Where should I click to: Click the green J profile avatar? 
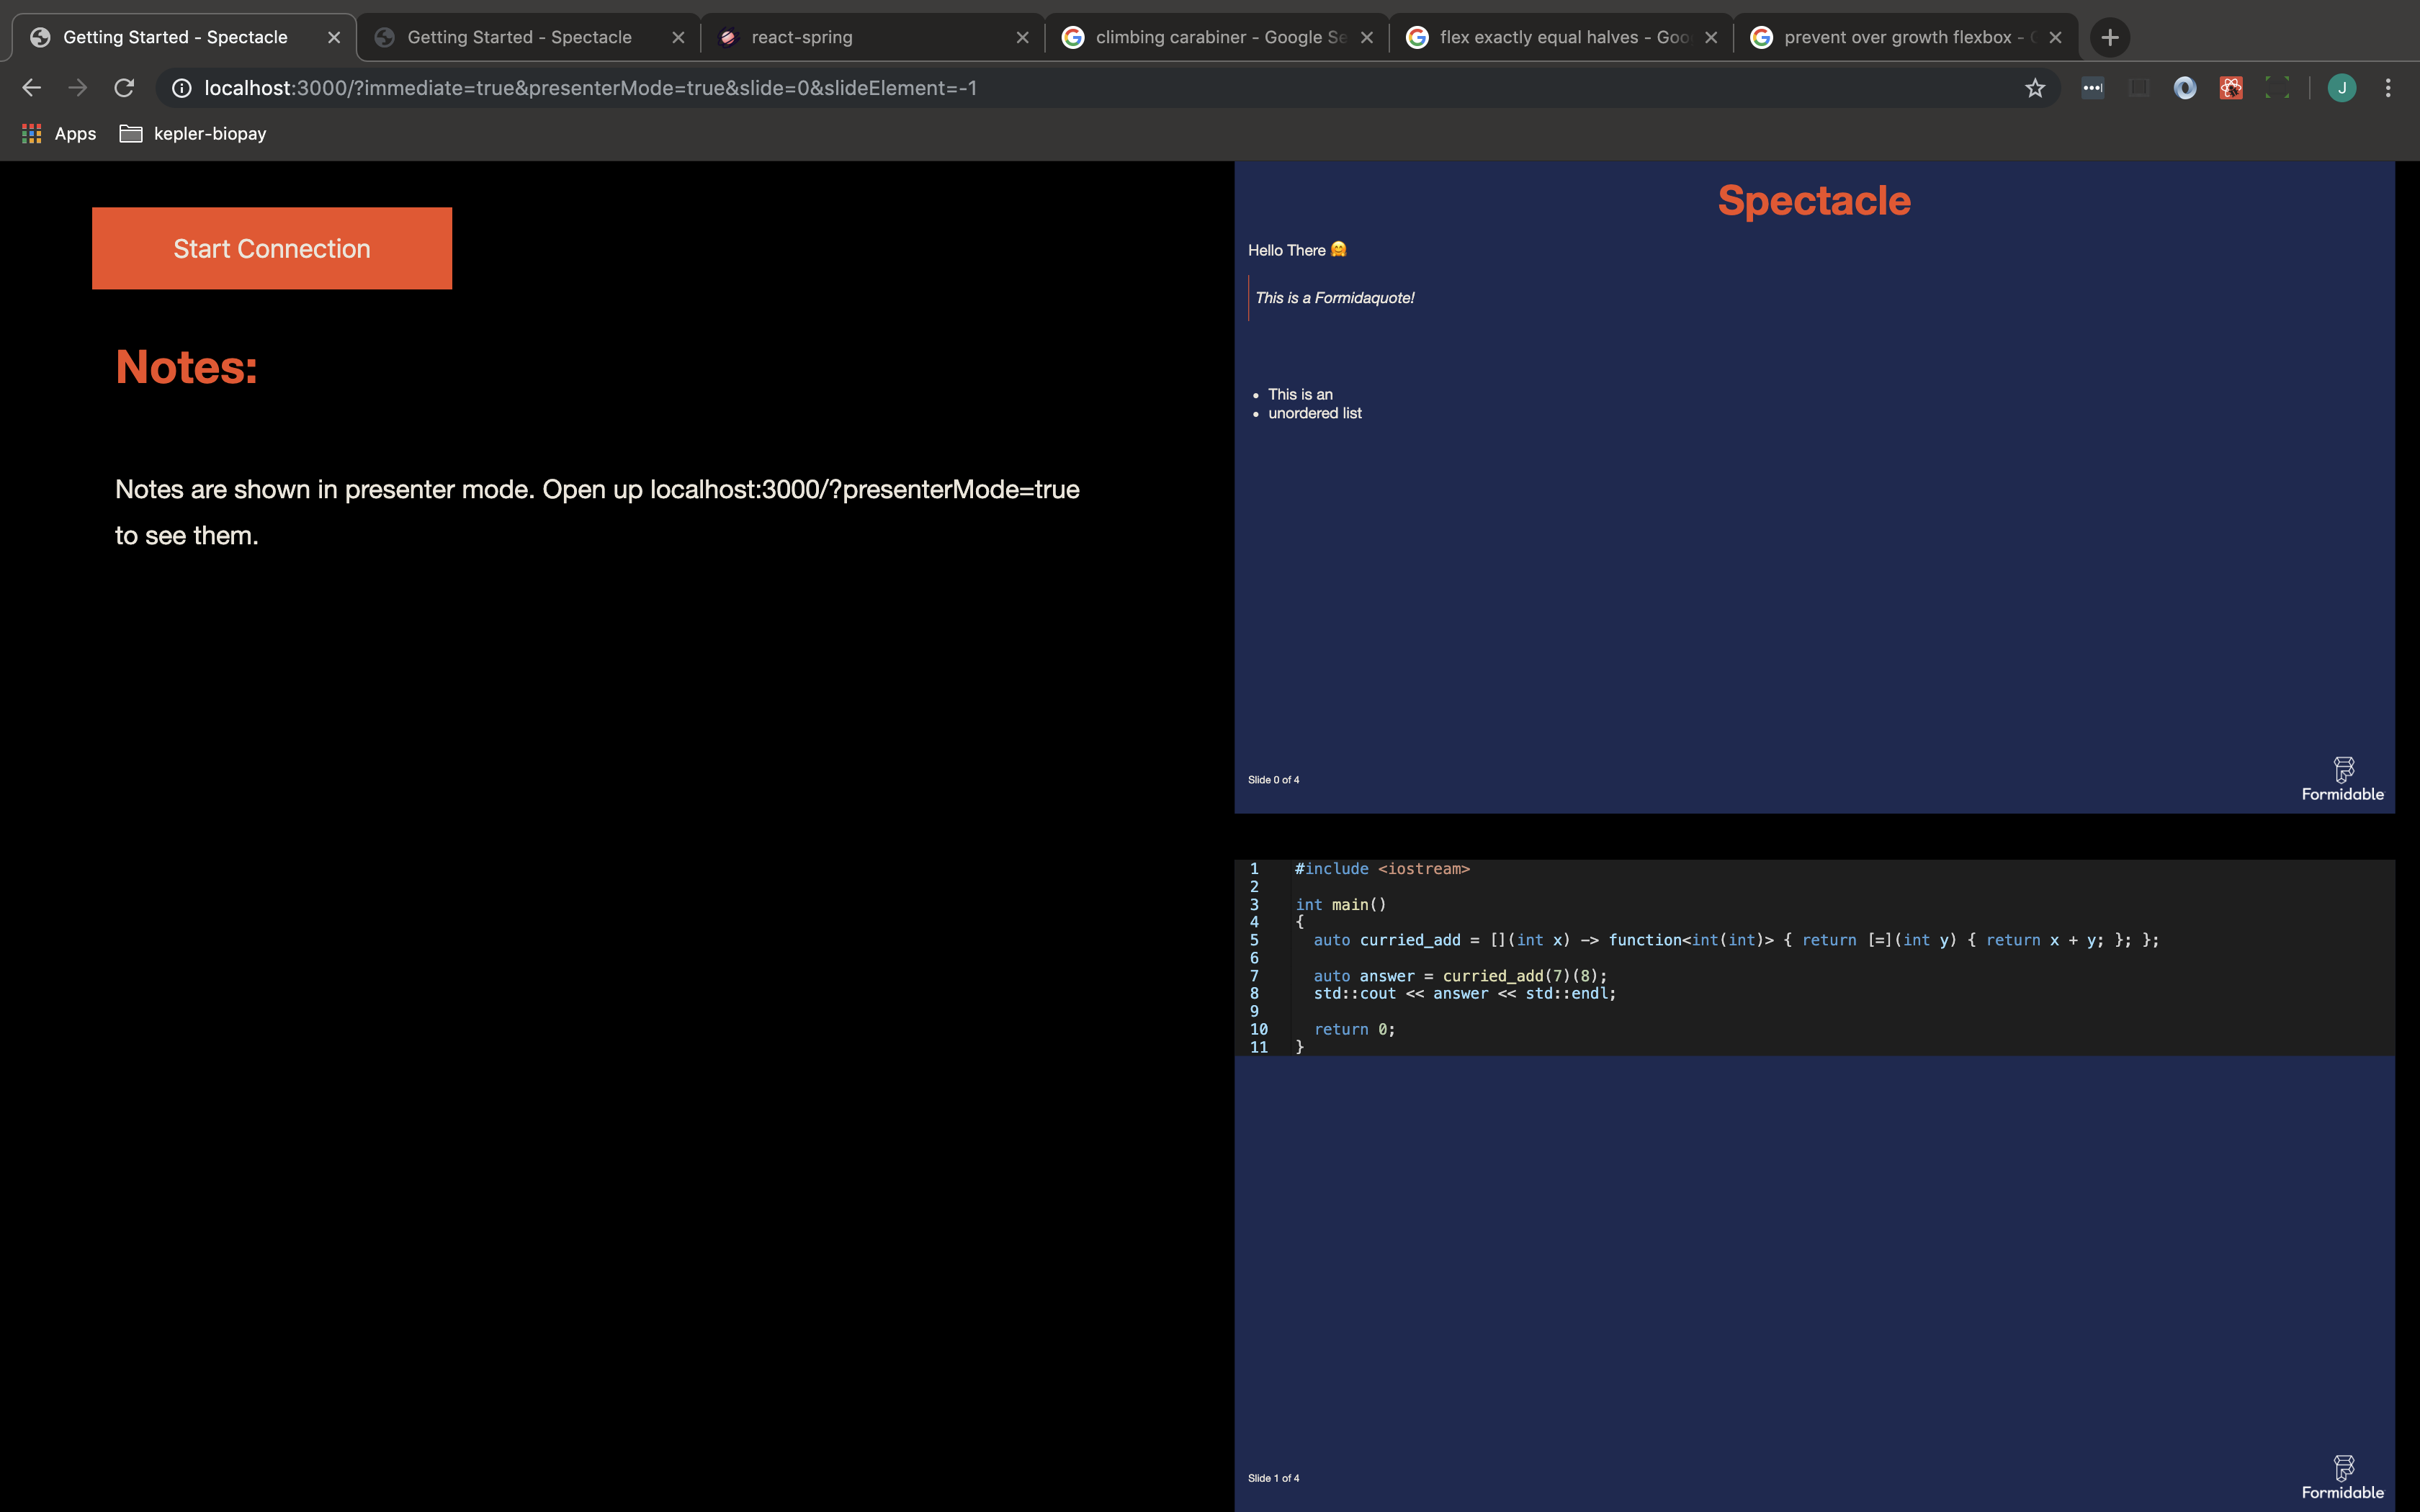pos(2342,88)
